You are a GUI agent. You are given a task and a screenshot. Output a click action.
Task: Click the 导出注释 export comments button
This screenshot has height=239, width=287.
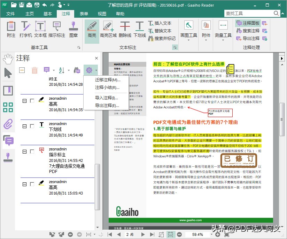tap(248, 39)
